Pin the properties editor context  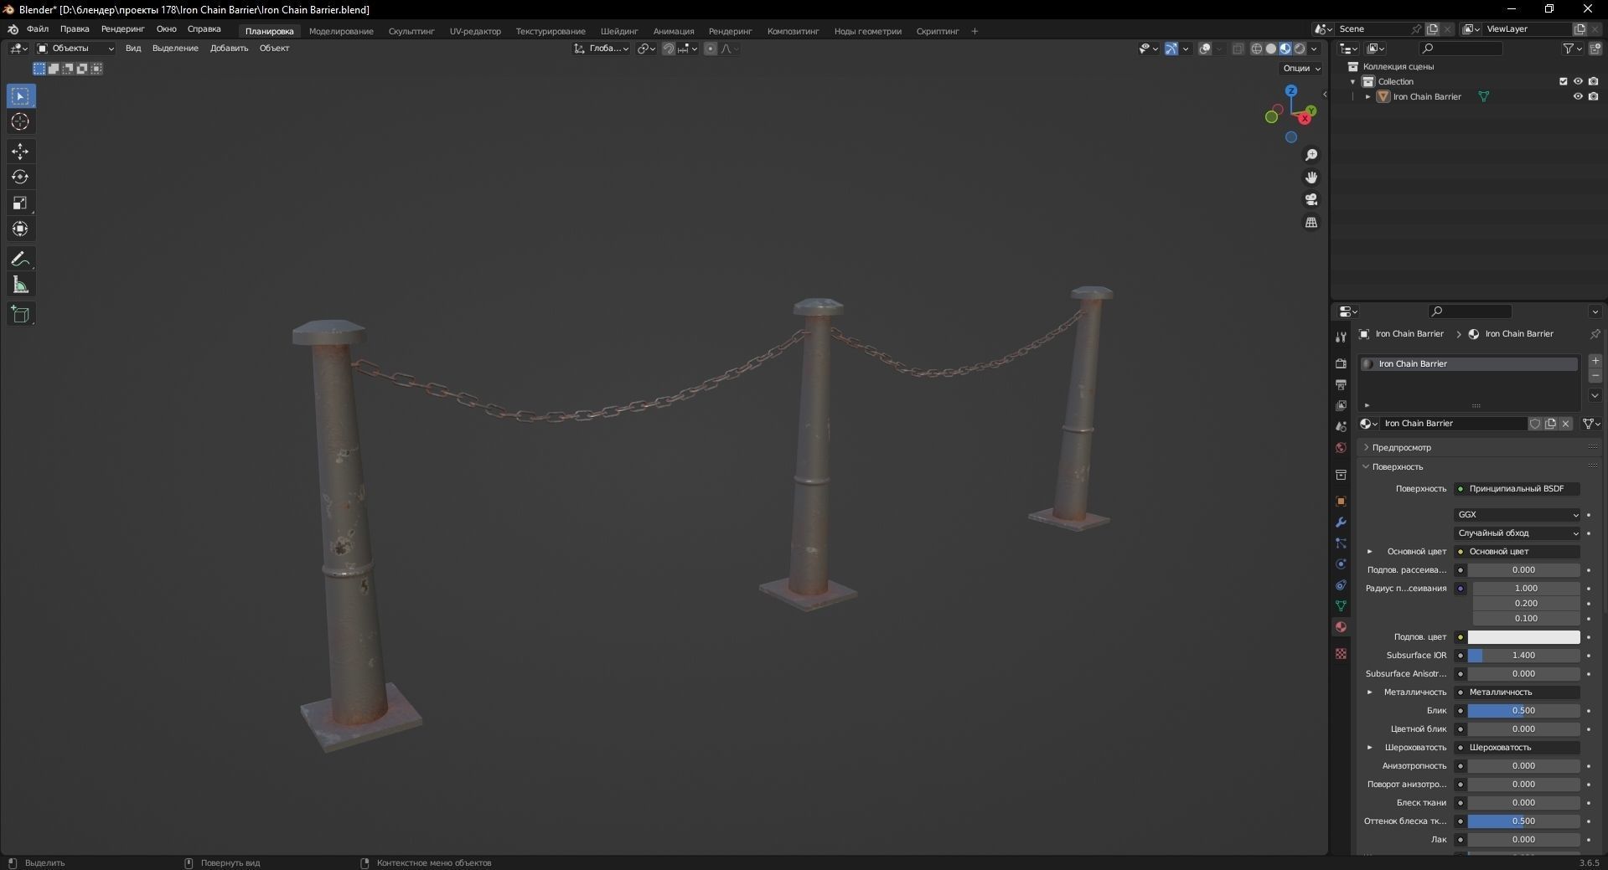tap(1595, 334)
